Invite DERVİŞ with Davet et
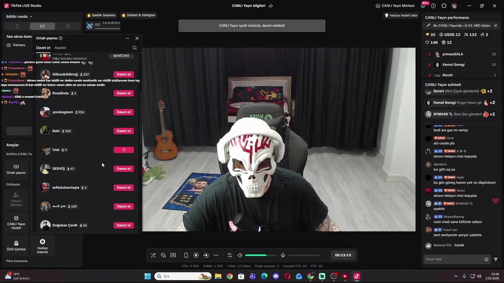The image size is (504, 283). pyautogui.click(x=124, y=169)
